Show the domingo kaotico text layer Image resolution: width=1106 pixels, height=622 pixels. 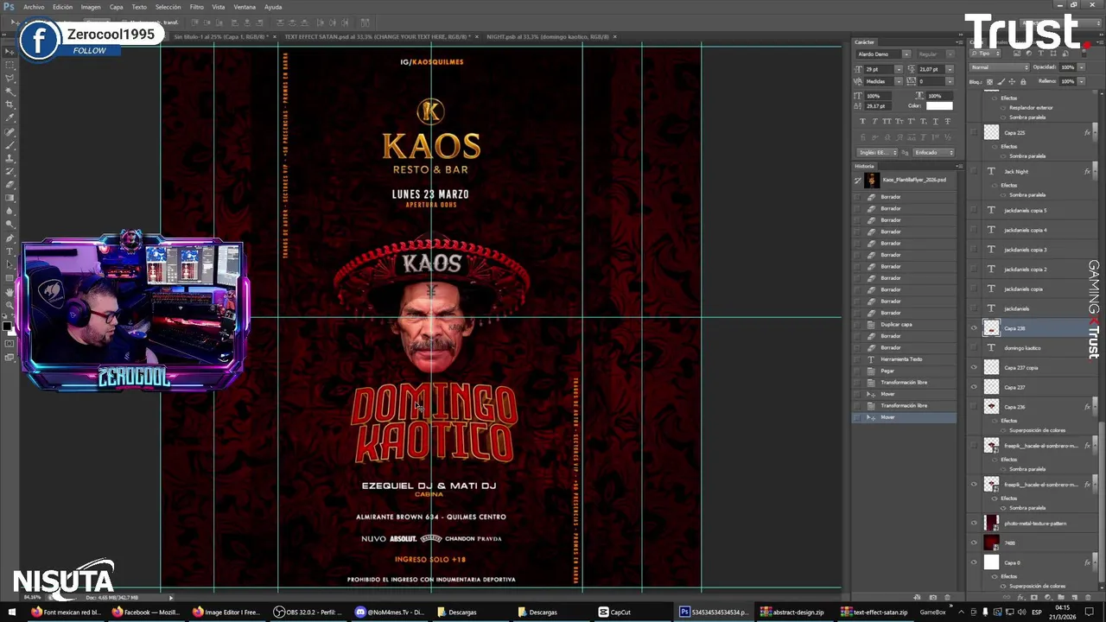point(975,347)
